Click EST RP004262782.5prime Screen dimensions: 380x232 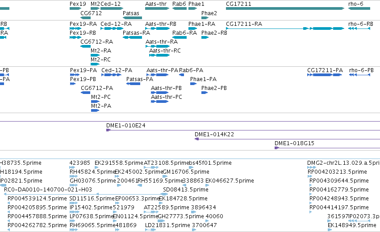(37, 225)
